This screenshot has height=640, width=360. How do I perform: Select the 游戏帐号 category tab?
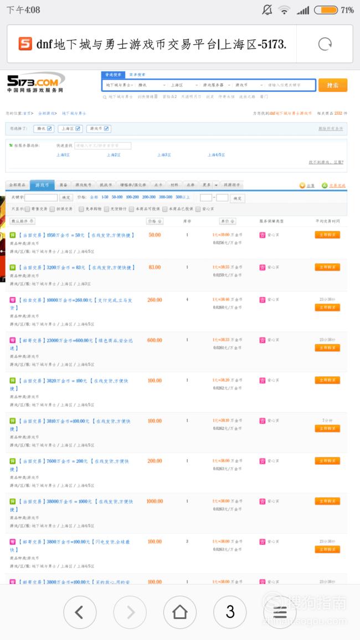click(83, 185)
